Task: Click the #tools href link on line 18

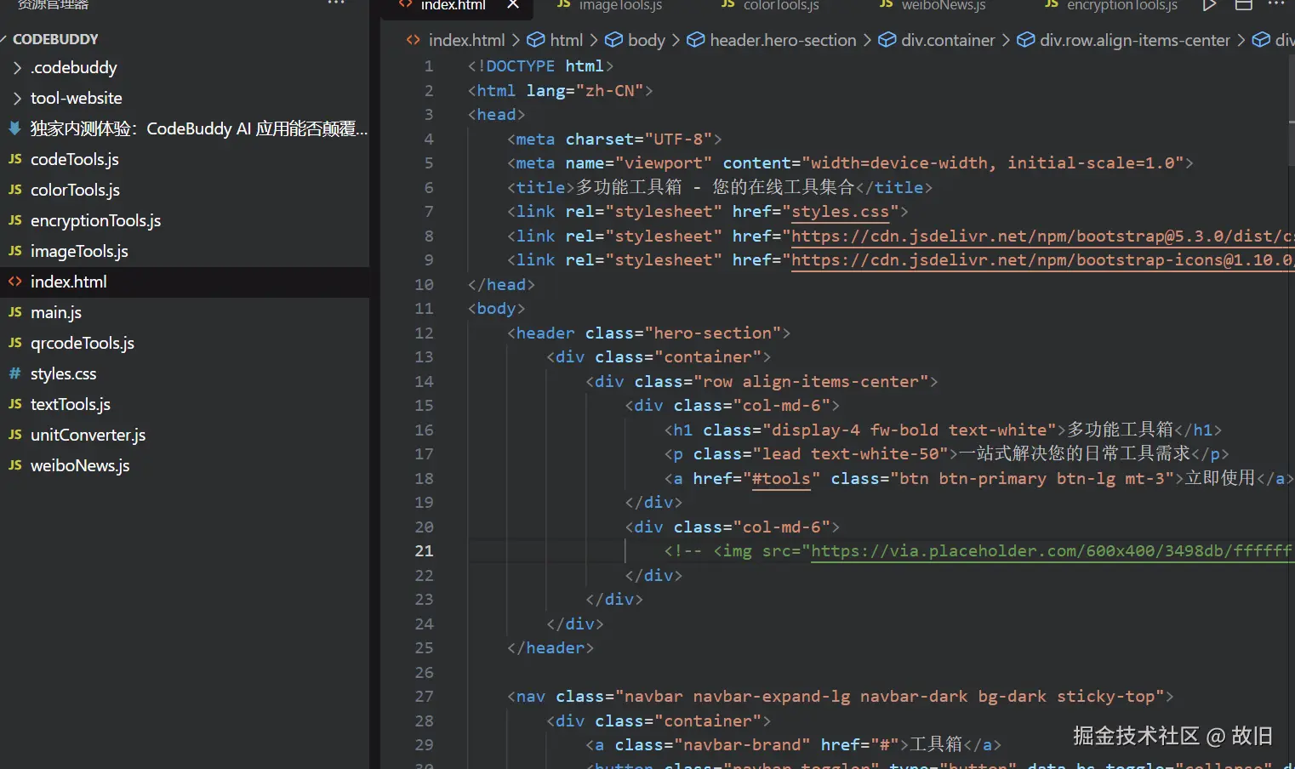Action: click(781, 479)
